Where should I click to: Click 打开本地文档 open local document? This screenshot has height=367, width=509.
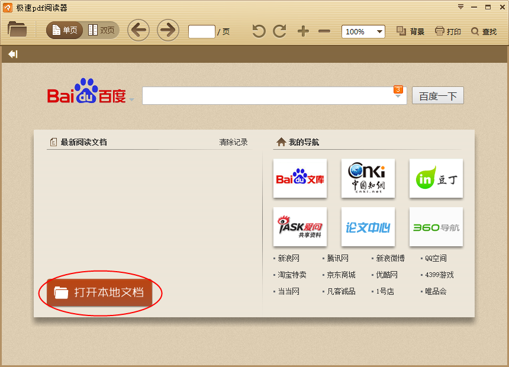click(99, 292)
